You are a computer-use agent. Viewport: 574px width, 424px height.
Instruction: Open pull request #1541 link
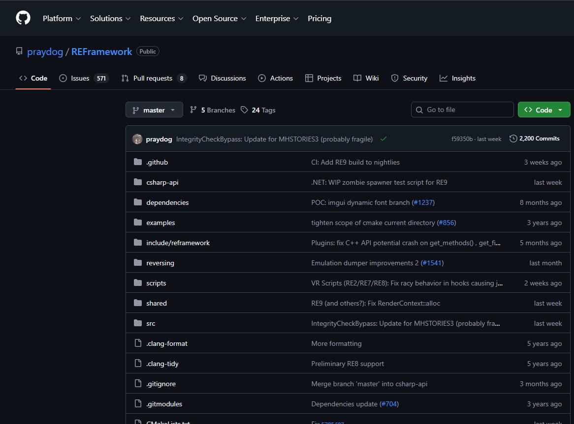(x=432, y=263)
